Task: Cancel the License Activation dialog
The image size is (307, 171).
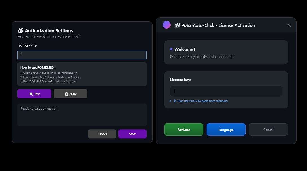Action: (x=268, y=130)
